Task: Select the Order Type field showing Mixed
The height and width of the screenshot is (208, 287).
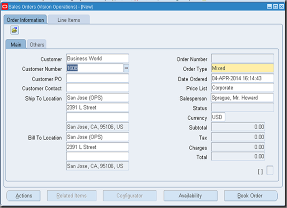Action: pos(242,68)
